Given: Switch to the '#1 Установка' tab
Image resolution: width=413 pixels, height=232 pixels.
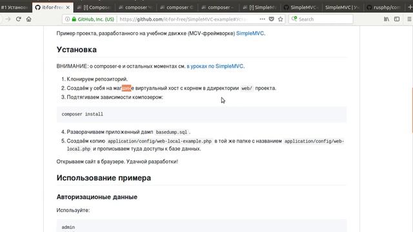Looking at the screenshot, I should [x=14, y=7].
